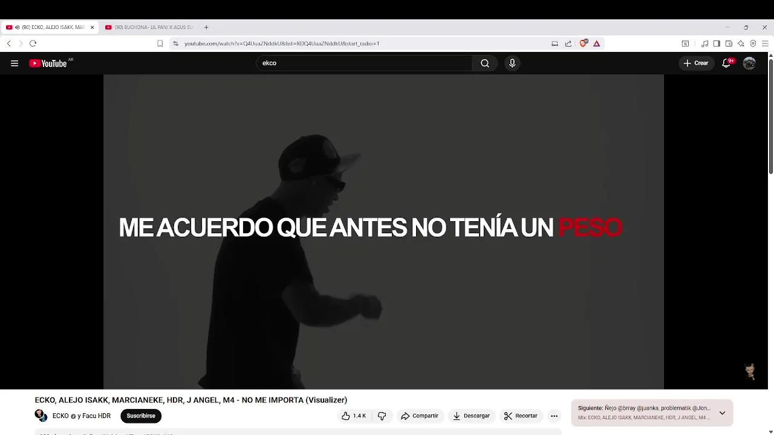Start voice search with microphone
Image resolution: width=774 pixels, height=435 pixels.
pos(512,63)
